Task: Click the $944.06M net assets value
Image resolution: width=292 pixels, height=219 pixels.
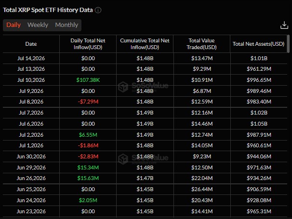Action: [259, 156]
